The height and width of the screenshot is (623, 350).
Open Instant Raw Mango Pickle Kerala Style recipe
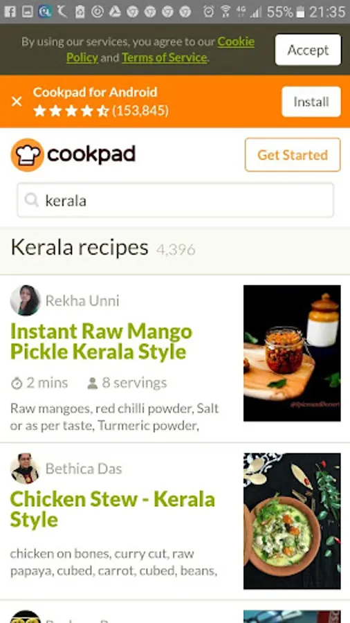tap(102, 342)
